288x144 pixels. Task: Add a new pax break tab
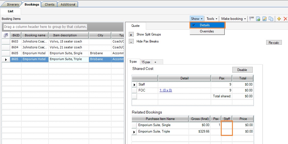(155, 62)
